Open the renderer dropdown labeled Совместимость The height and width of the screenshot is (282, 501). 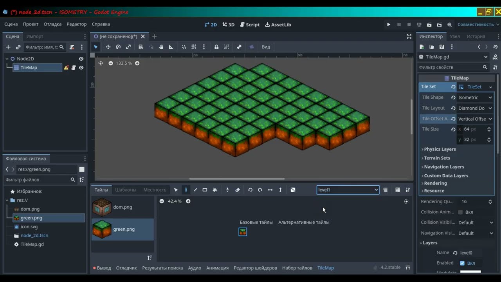(x=478, y=24)
